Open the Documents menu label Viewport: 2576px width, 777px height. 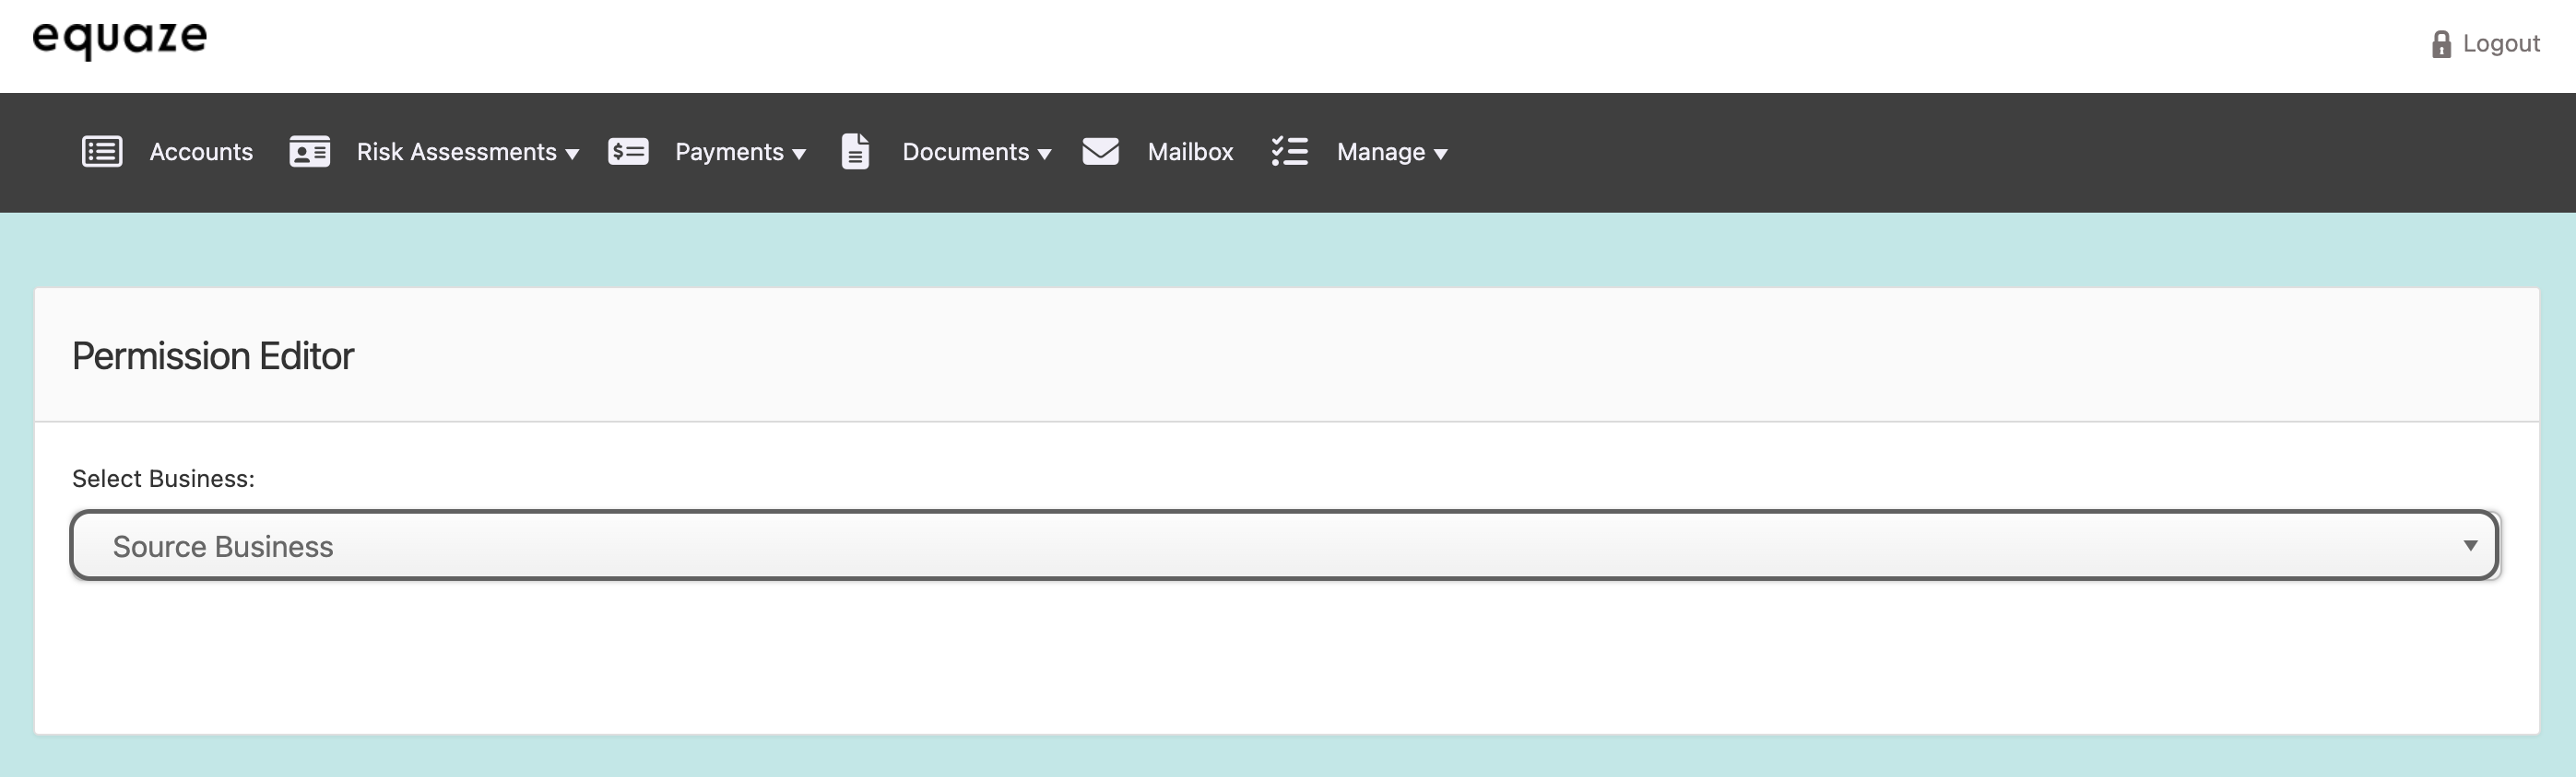tap(965, 152)
